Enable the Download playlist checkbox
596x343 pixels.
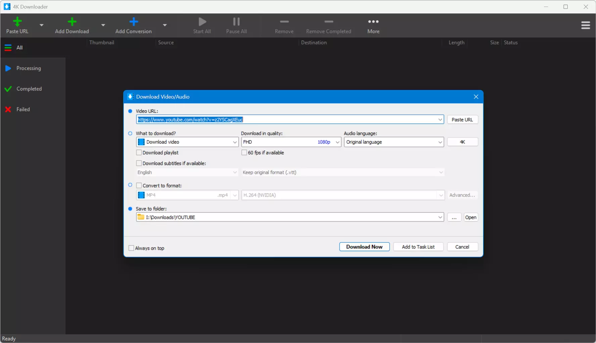click(139, 153)
